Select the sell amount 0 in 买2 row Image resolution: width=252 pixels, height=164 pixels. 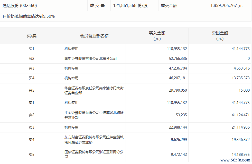[x=249, y=59]
